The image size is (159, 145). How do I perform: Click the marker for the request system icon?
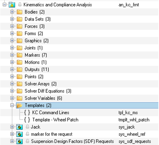point(20,134)
